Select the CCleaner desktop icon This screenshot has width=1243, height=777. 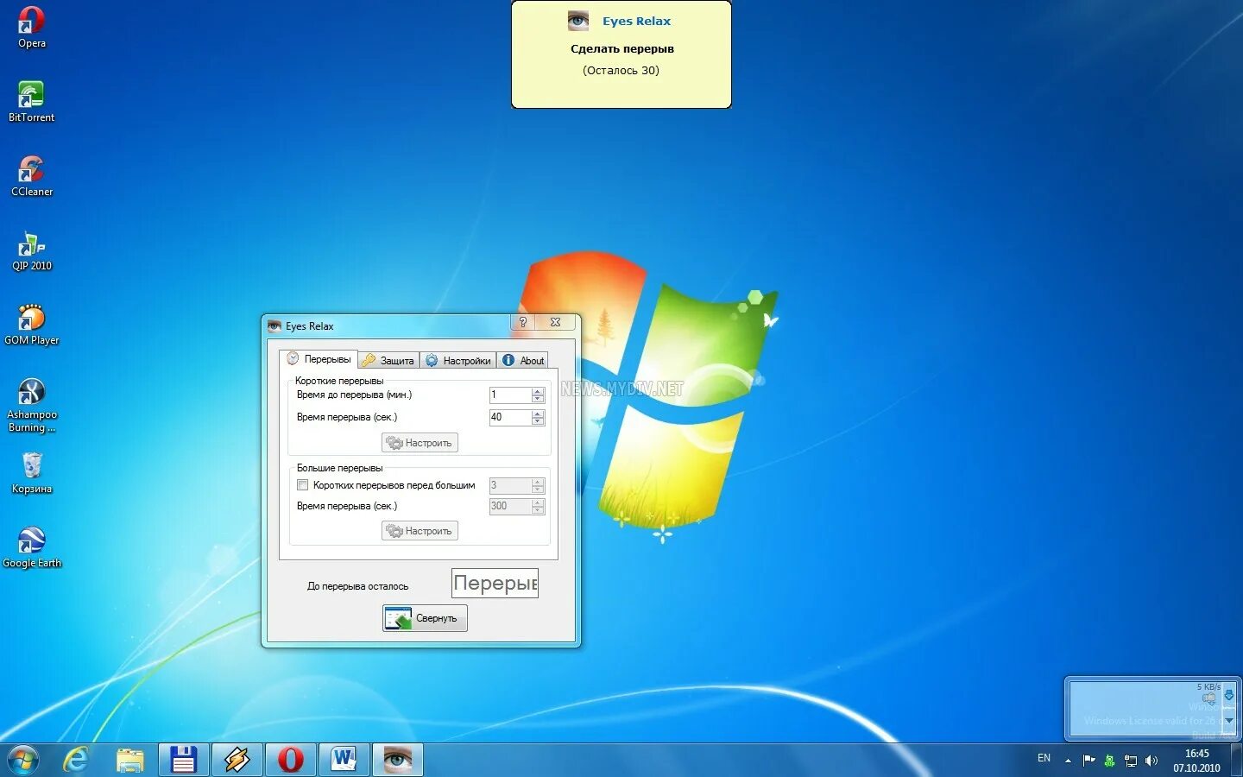point(32,175)
